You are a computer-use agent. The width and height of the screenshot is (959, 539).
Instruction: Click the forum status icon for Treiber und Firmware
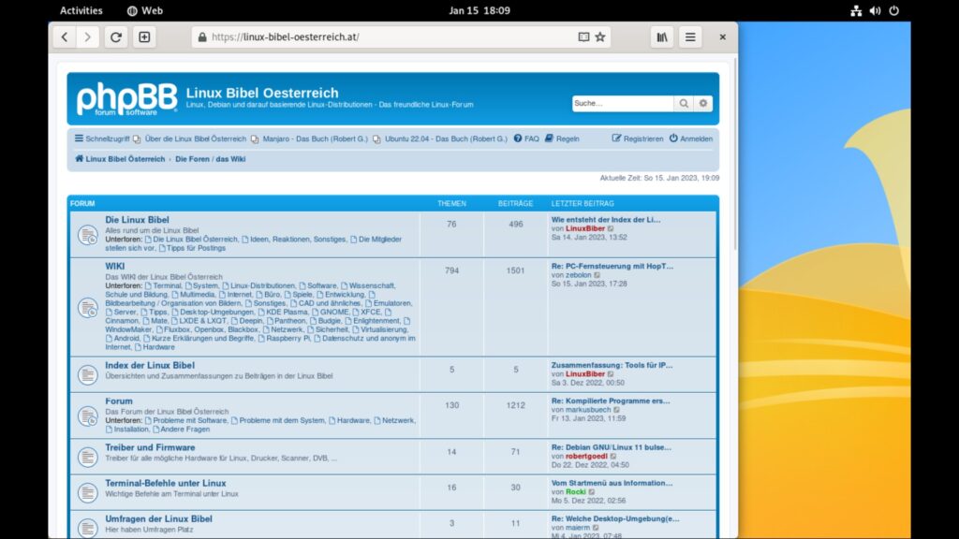(x=87, y=457)
